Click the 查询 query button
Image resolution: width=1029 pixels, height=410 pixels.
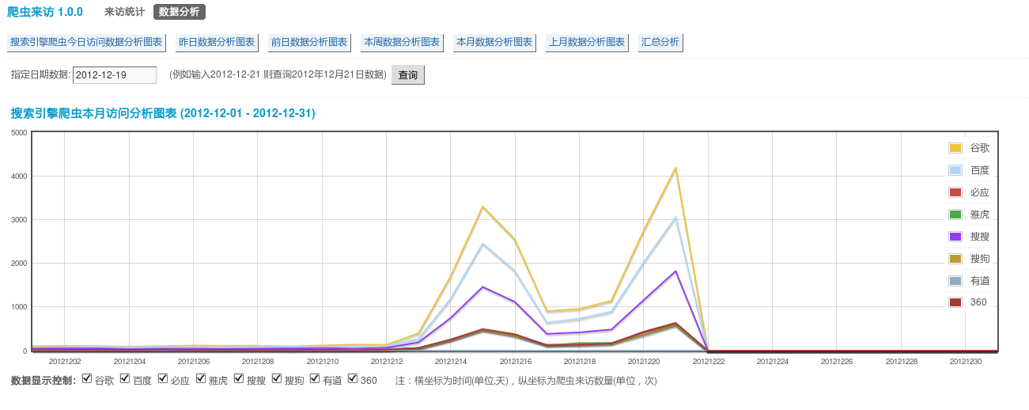point(408,75)
